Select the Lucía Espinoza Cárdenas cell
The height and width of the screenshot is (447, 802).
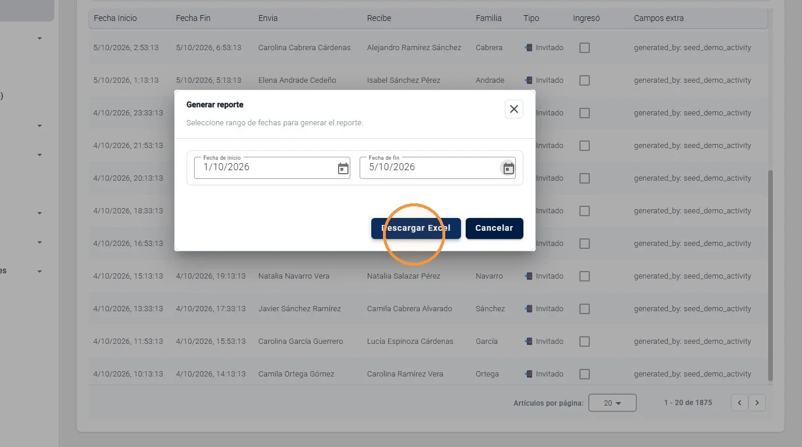coord(410,342)
